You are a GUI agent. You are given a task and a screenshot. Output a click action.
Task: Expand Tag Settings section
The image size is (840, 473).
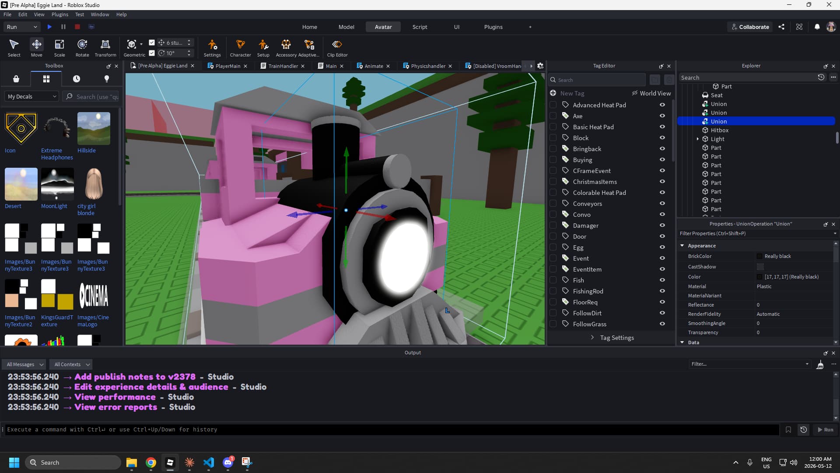[x=612, y=338]
